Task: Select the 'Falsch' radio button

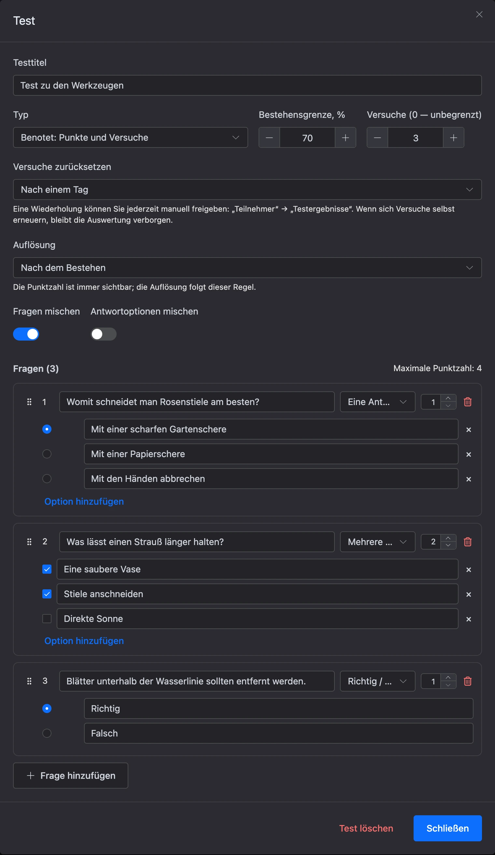Action: [x=47, y=733]
